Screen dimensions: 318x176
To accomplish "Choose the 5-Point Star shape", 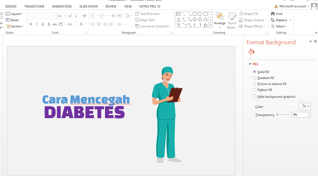I will (205, 25).
